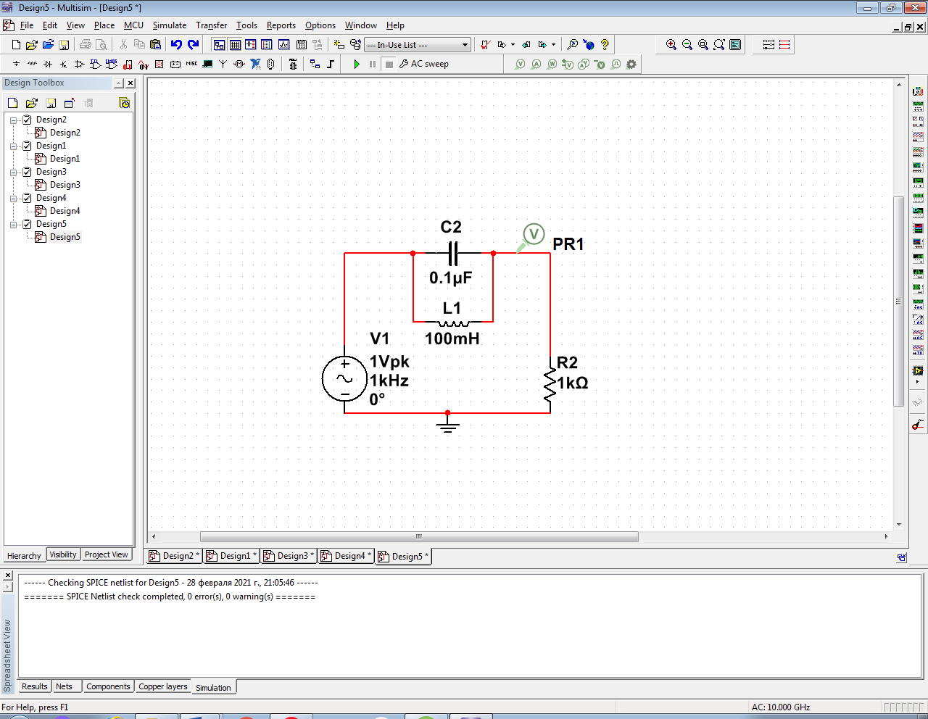Viewport: 928px width, 719px height.
Task: Click the current probe icon in probe toolbar
Action: coord(536,64)
